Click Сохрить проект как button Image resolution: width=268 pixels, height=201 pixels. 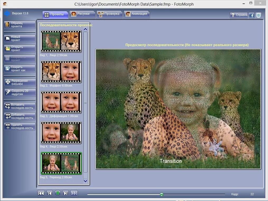[20, 69]
